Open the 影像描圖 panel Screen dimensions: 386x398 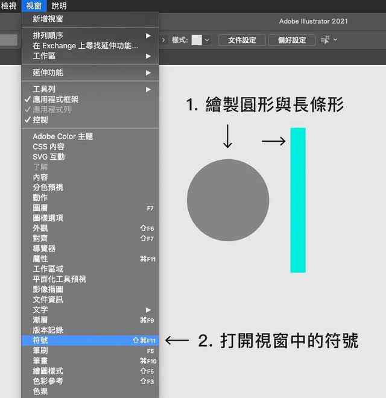90,289
